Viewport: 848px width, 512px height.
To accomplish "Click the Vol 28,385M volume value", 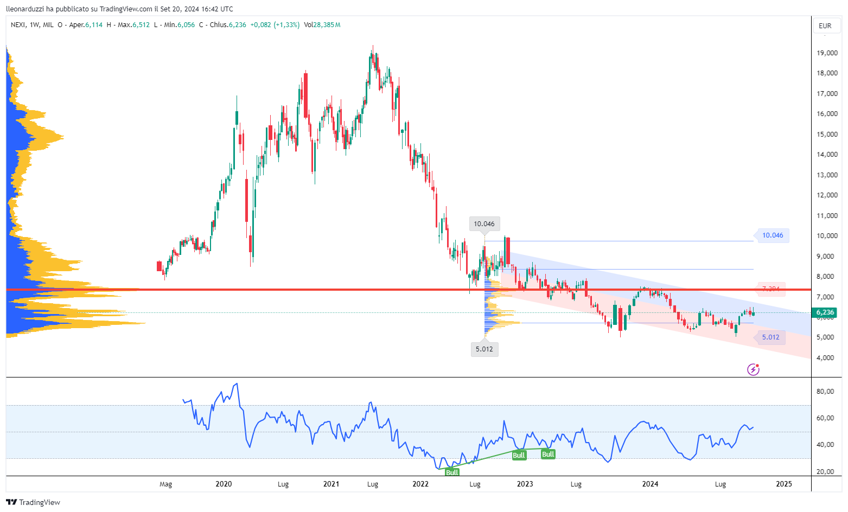I will (322, 25).
